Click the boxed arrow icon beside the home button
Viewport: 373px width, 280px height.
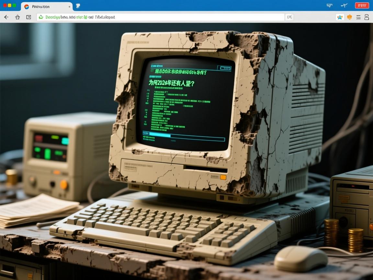pos(28,17)
